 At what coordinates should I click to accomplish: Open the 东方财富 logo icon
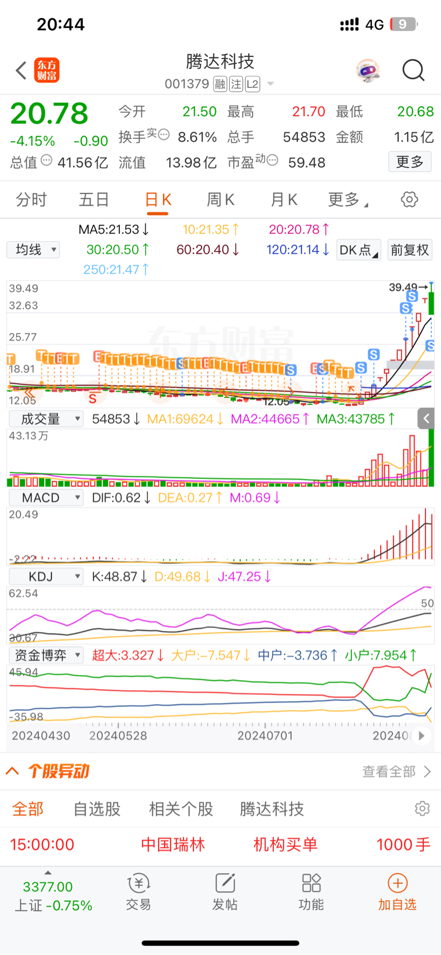click(x=47, y=71)
